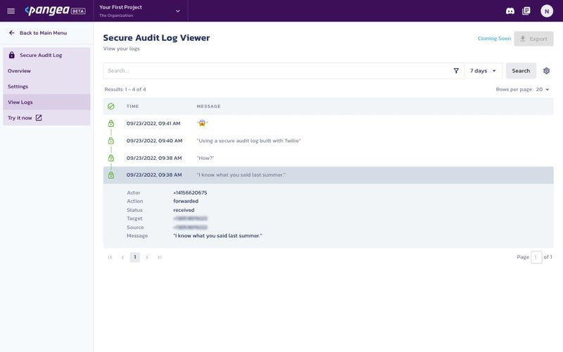Open the Discord community icon
Screen dimensions: 563x352
(x=510, y=11)
